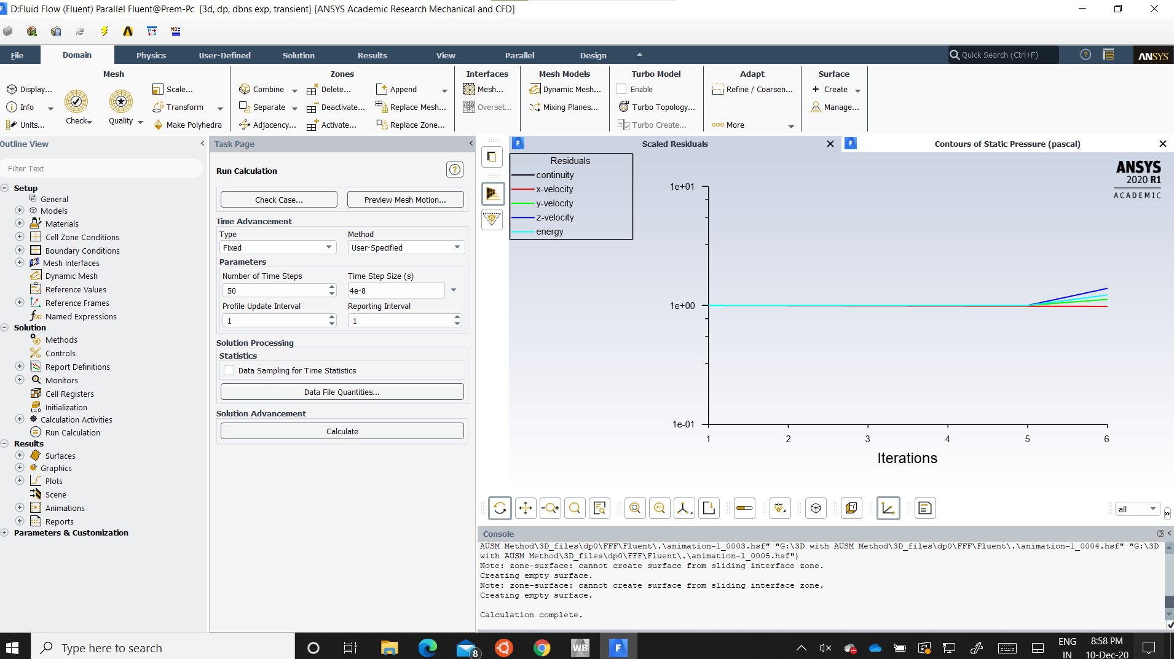Viewport: 1174px width, 659px height.
Task: Open File Explorer from taskbar
Action: (x=389, y=647)
